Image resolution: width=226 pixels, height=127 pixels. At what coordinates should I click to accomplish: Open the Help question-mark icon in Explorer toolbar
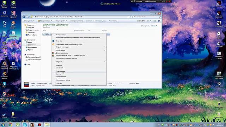[x=159, y=21]
